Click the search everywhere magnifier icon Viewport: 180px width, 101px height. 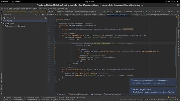point(178,12)
